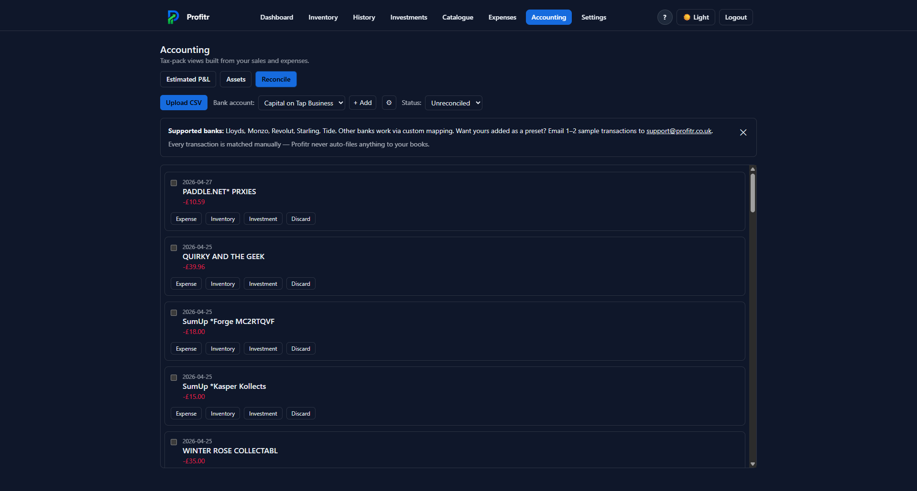Navigate to Investments
Image resolution: width=917 pixels, height=491 pixels.
(409, 17)
